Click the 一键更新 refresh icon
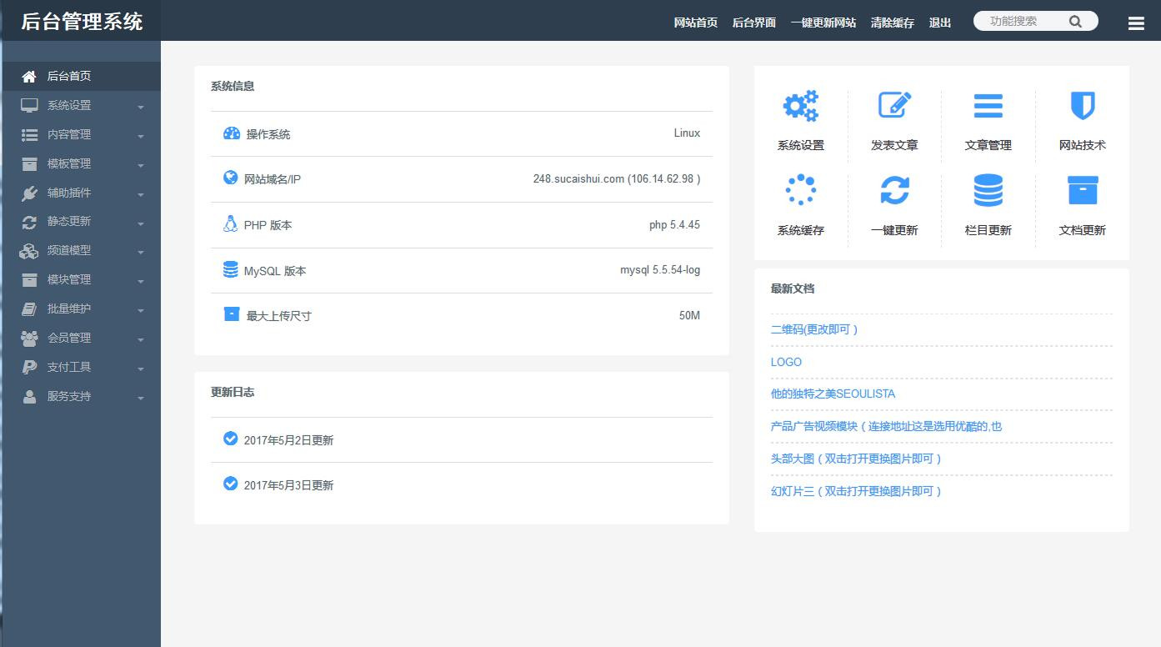The height and width of the screenshot is (647, 1161). pyautogui.click(x=894, y=191)
